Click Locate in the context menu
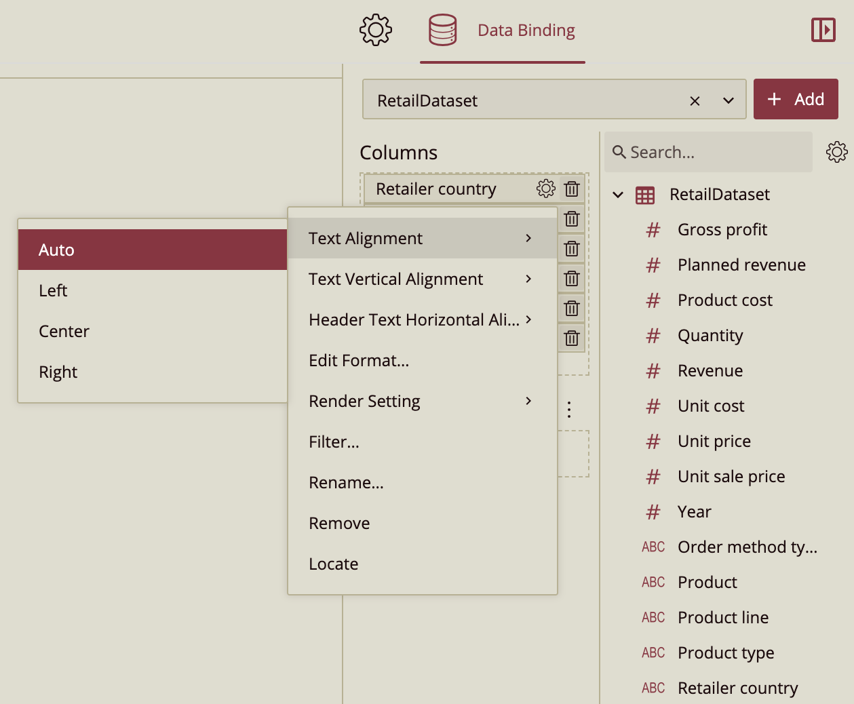 point(423,564)
